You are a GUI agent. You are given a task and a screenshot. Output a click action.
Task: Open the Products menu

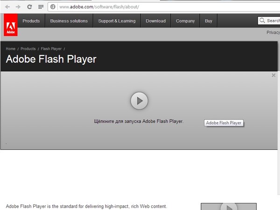pos(31,21)
